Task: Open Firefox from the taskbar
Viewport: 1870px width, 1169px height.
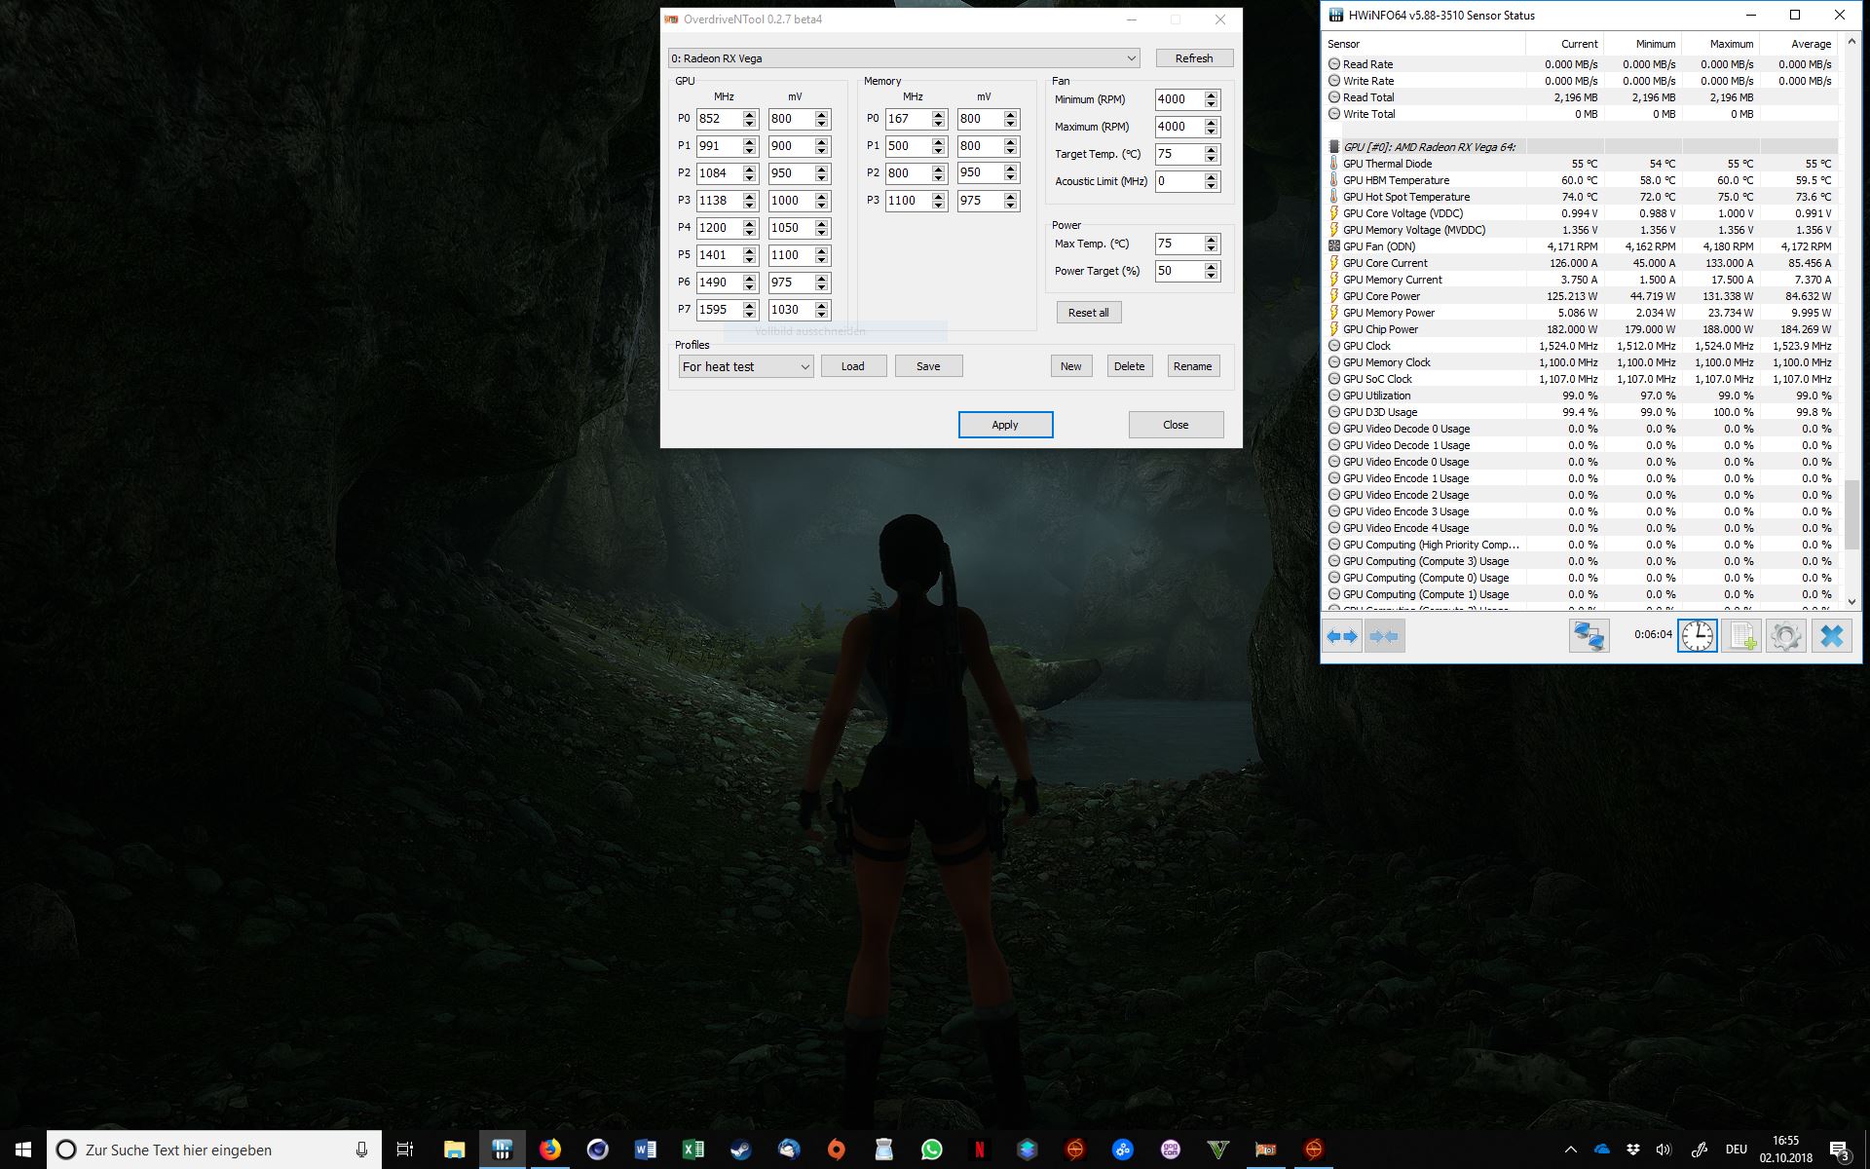Action: 550,1150
